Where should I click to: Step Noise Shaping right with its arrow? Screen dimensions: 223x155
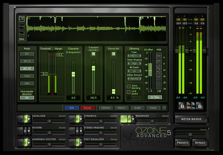click(140, 63)
